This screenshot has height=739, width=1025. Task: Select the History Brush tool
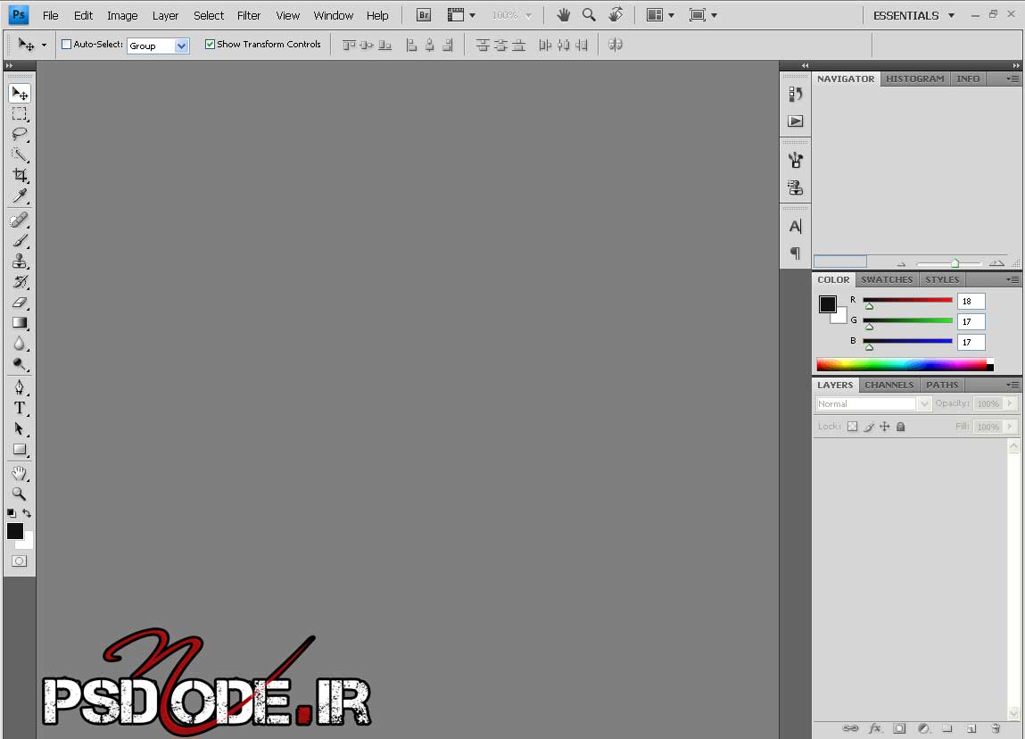coord(20,282)
